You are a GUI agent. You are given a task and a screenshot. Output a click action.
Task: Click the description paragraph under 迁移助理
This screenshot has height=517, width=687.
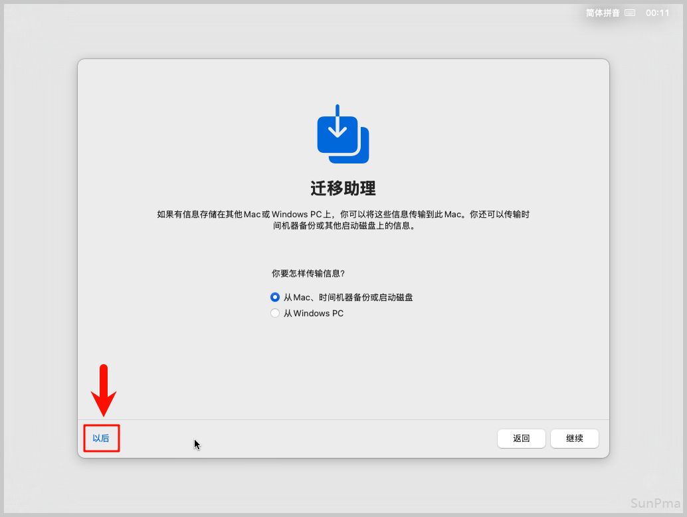click(343, 220)
